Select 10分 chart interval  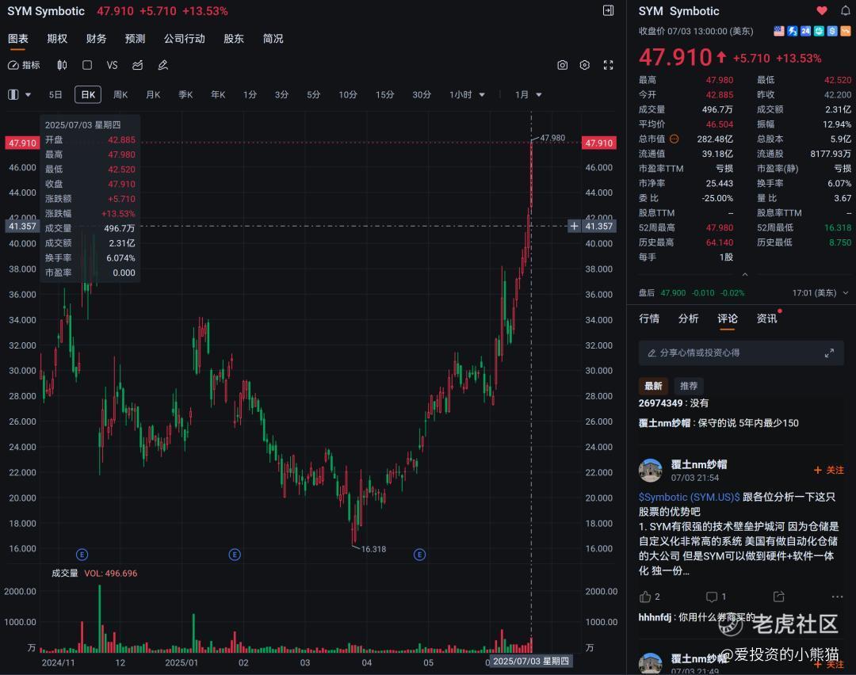click(x=348, y=94)
